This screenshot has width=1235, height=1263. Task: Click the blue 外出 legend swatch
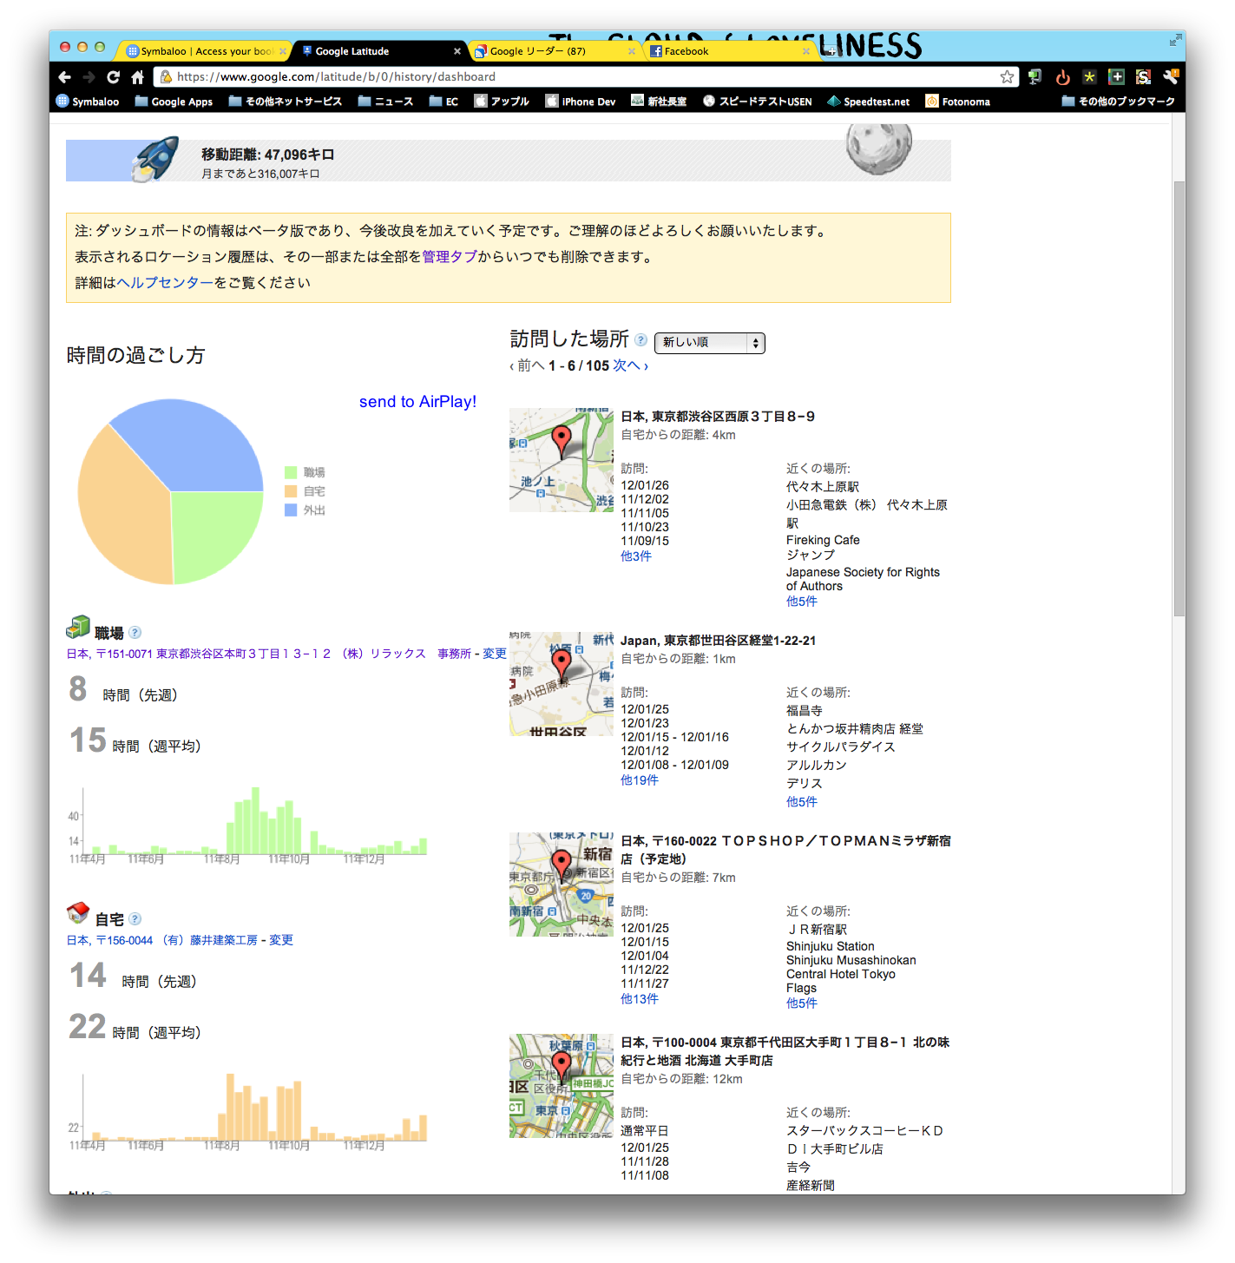pyautogui.click(x=291, y=510)
